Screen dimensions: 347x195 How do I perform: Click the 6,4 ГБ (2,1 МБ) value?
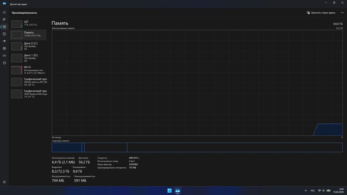tap(63, 162)
